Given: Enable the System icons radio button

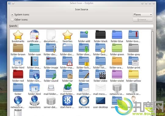Looking at the screenshot, I should pos(12,15).
